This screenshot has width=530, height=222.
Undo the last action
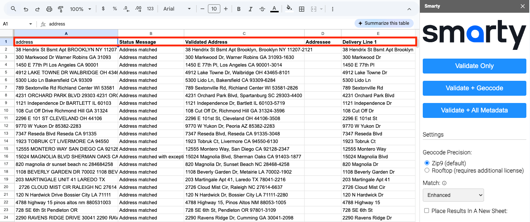click(x=25, y=9)
